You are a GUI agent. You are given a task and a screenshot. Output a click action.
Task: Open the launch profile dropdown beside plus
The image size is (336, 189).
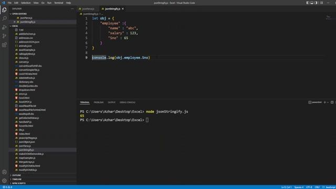328,102
